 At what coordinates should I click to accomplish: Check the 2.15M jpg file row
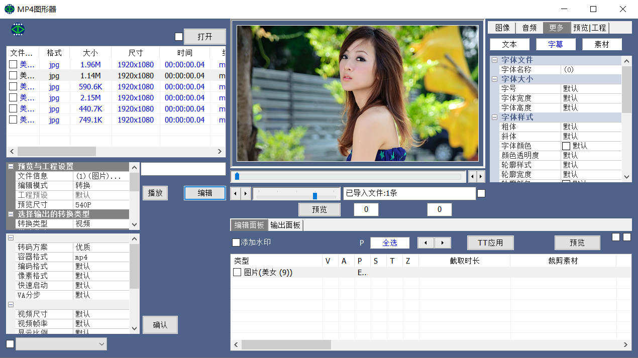[14, 97]
